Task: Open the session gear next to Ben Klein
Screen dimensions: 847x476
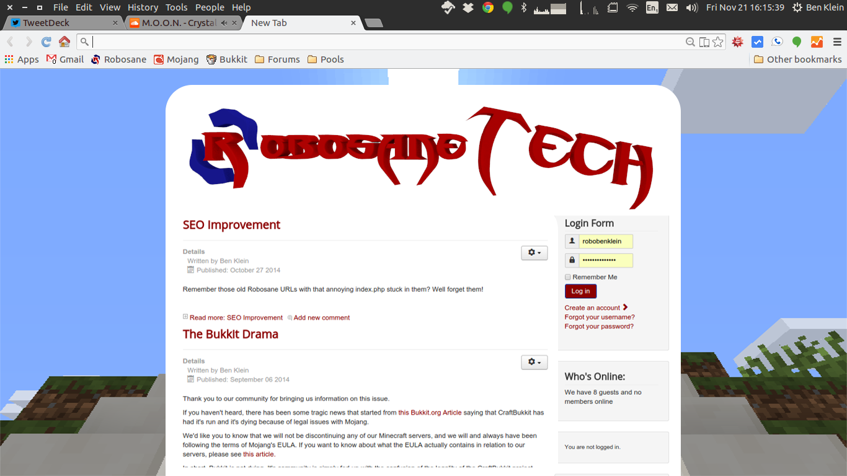Action: (797, 7)
